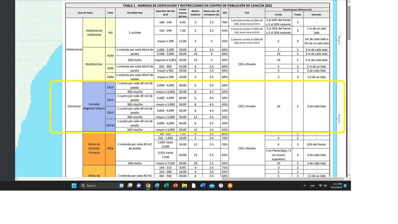398x224 pixels.
Task: Open Microsoft Teams chat from taskbar
Action: click(x=139, y=186)
